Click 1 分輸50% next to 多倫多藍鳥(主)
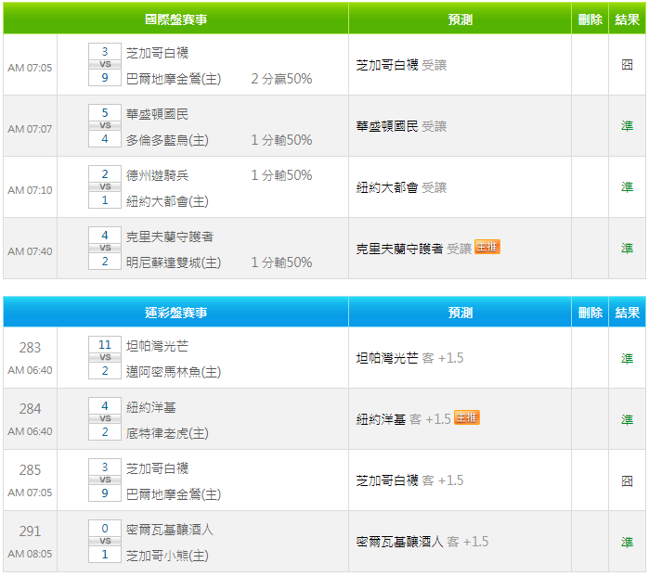Image resolution: width=649 pixels, height=576 pixels. (281, 140)
